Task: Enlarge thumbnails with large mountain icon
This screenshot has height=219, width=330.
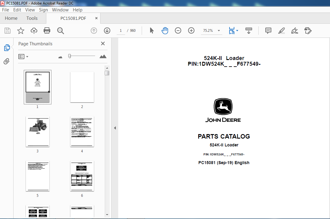Action: [103, 56]
